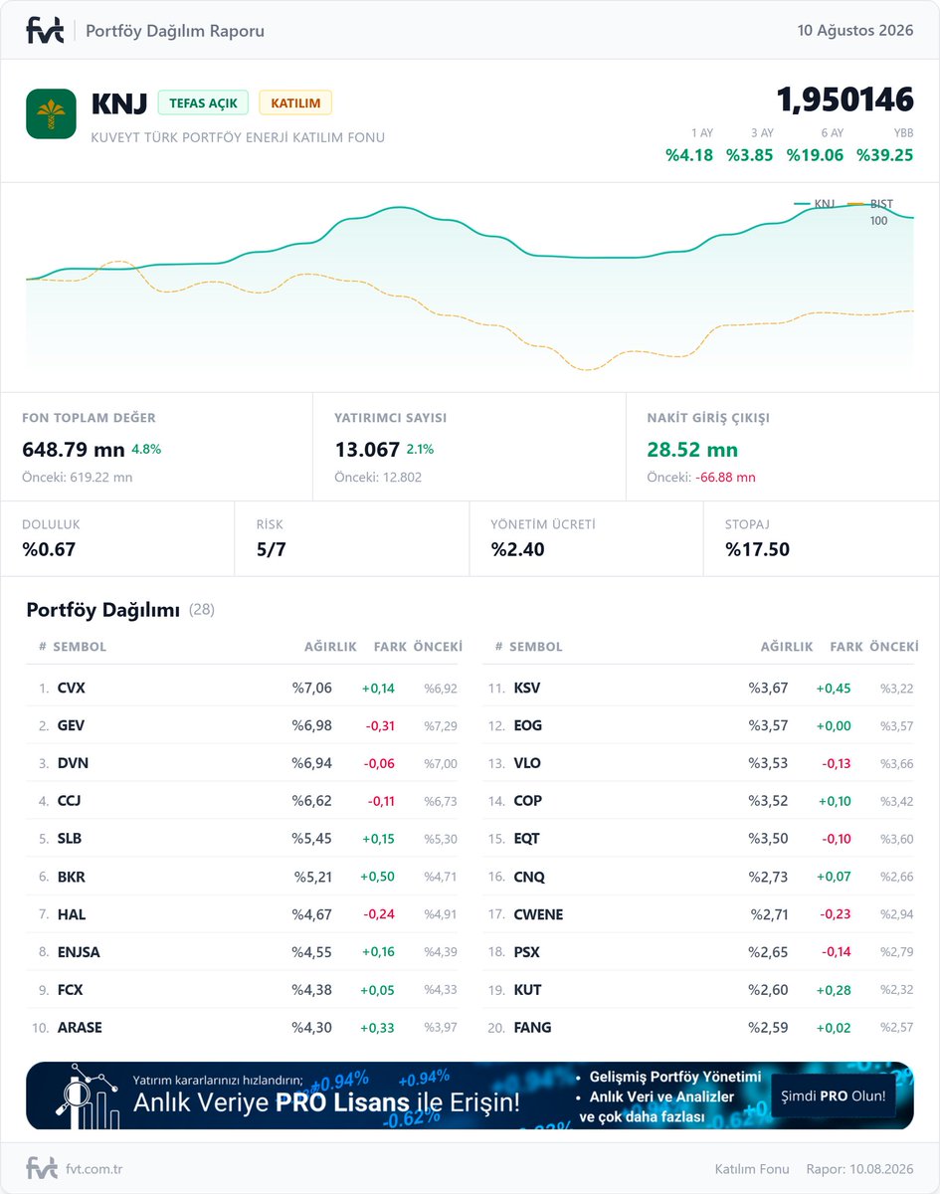Click the BKR difference value +0,50
Viewport: 940px width, 1194px height.
click(x=377, y=877)
